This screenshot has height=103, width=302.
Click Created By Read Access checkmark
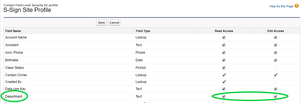click(224, 82)
